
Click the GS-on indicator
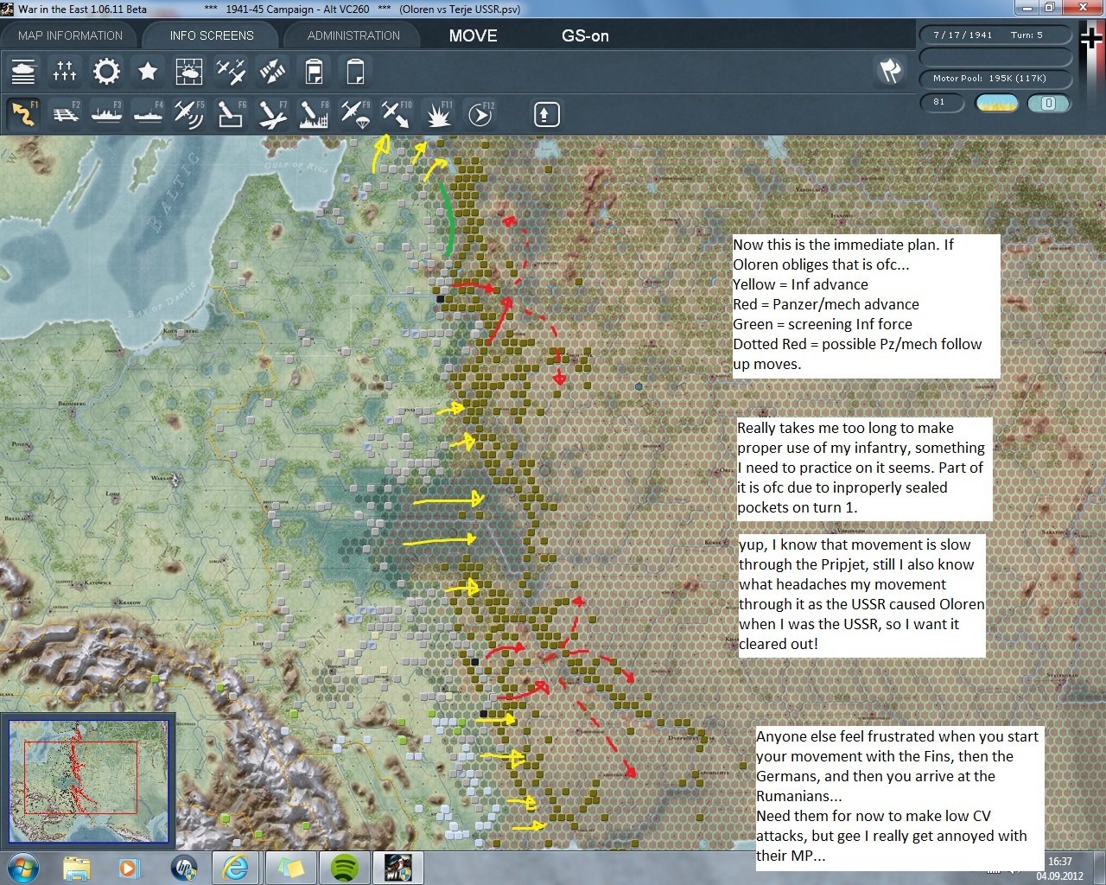coord(585,35)
